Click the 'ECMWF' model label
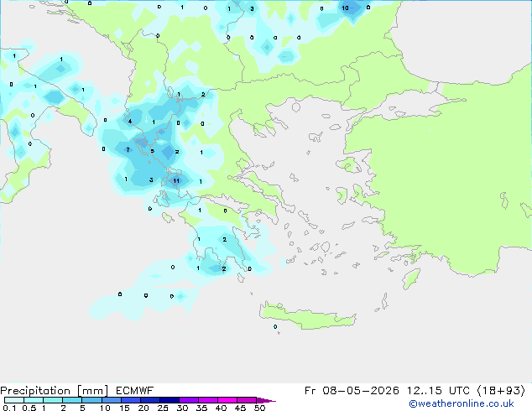Viewport: 532px width, 411px height. coord(135,391)
